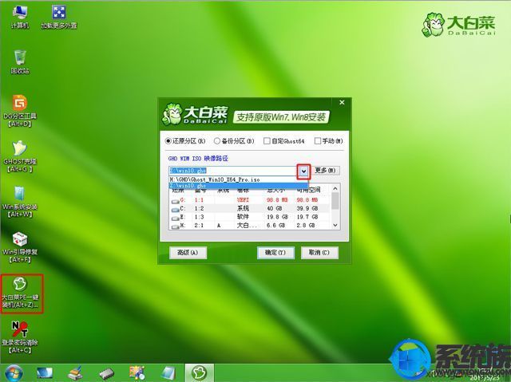Screen dimensions: 511x382
Task: Click the 可用空间 column header
Action: [308, 191]
